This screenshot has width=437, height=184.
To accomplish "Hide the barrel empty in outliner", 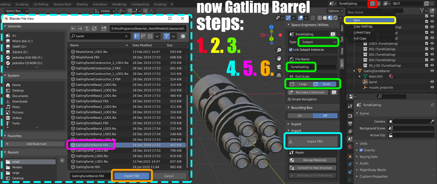I will [x=432, y=82].
